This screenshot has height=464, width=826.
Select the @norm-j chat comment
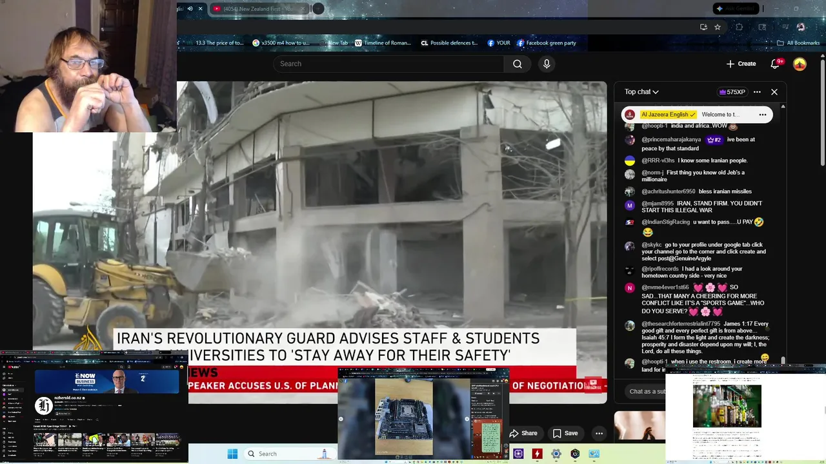[x=697, y=177]
